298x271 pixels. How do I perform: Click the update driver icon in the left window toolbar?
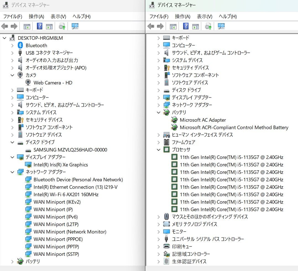click(x=62, y=26)
